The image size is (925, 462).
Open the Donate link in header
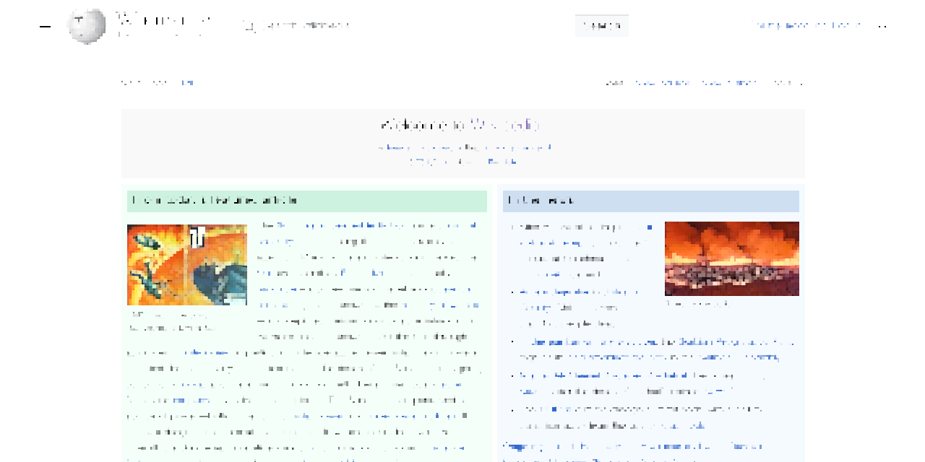point(764,25)
